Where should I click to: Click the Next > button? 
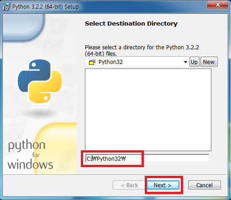click(x=163, y=185)
